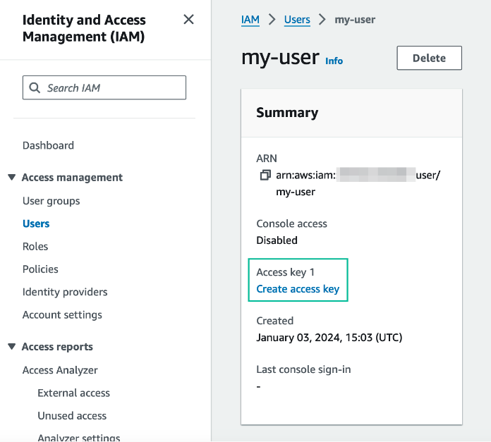This screenshot has width=491, height=442.
Task: Collapse the Access management section
Action: pyautogui.click(x=11, y=178)
